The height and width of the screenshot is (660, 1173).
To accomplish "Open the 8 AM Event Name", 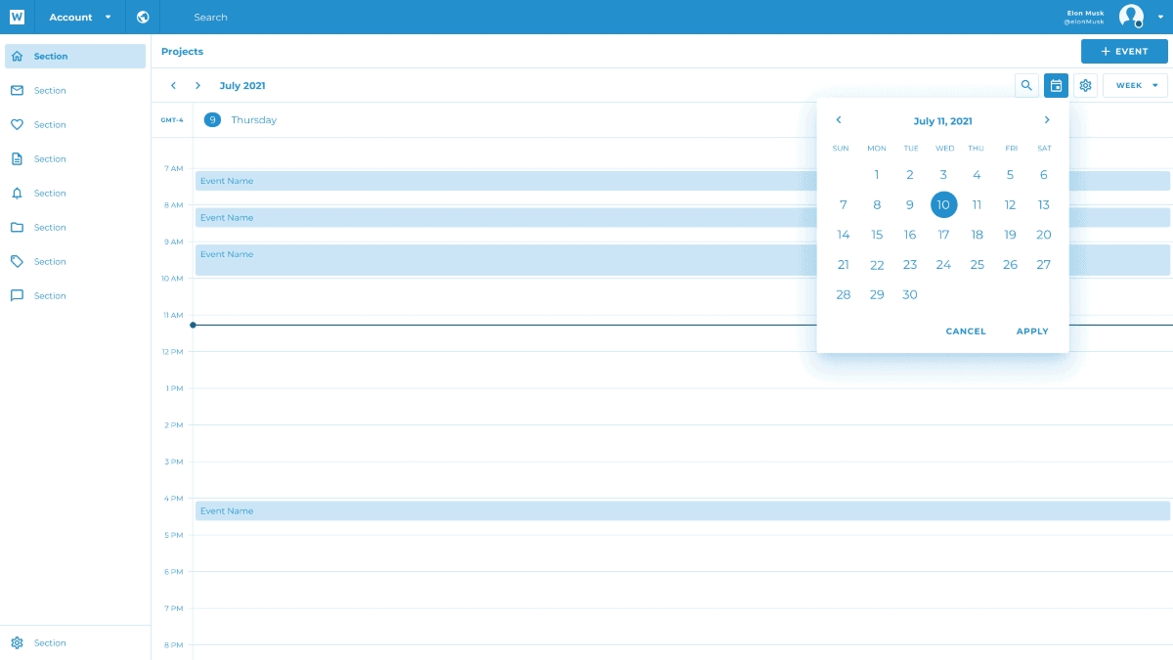I will (x=682, y=217).
